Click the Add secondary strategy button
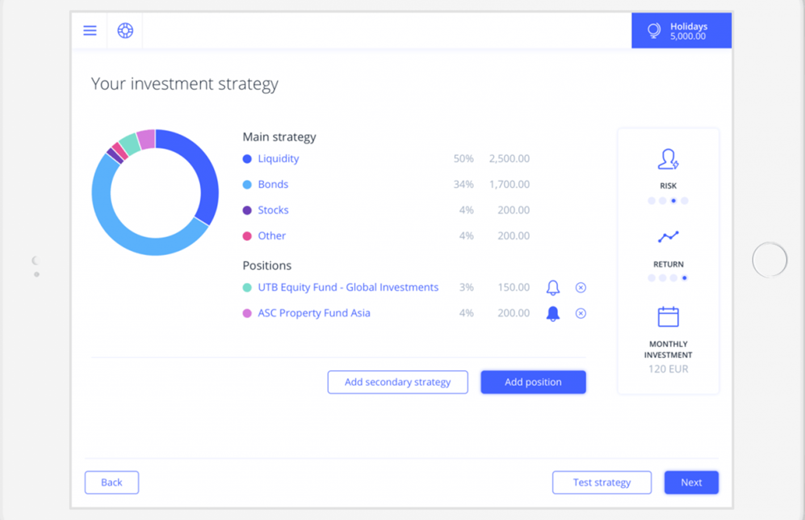 [x=398, y=382]
